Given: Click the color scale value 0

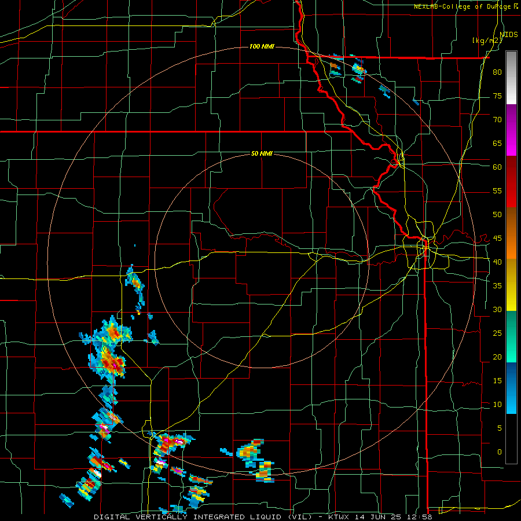Looking at the screenshot, I should [x=500, y=452].
